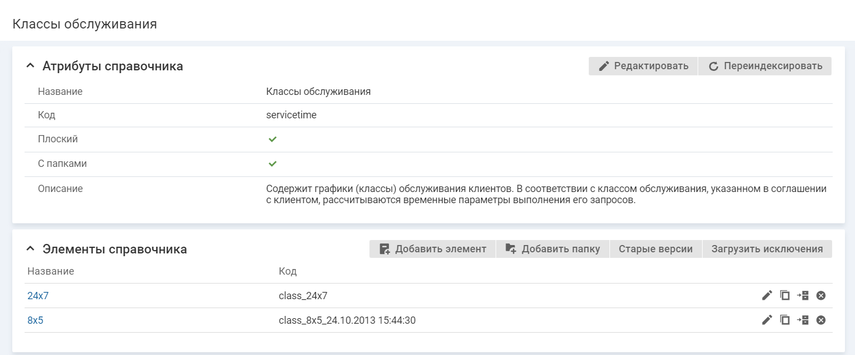Click the pencil edit icon for 24x7

tap(767, 295)
